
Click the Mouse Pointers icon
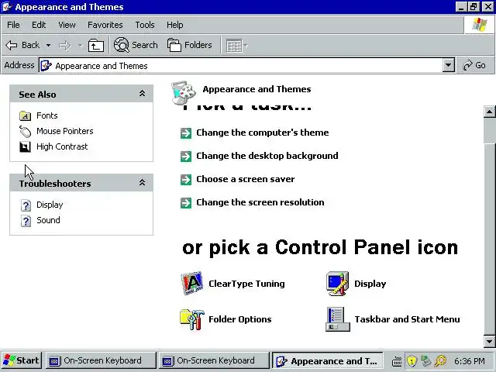pos(25,131)
